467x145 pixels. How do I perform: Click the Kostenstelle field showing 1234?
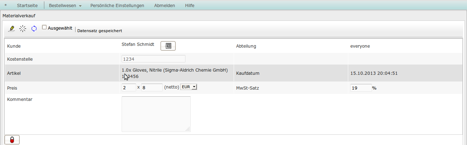click(x=154, y=59)
